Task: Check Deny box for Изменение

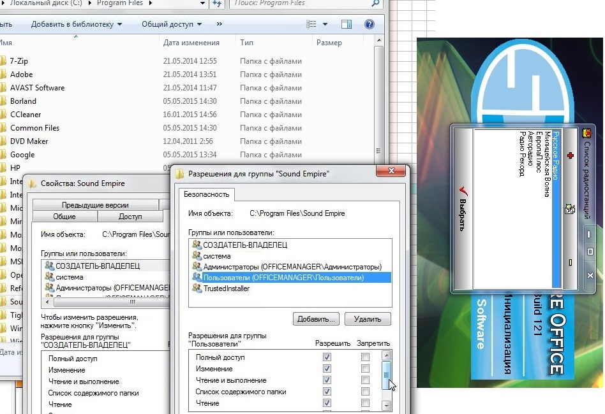Action: (365, 369)
